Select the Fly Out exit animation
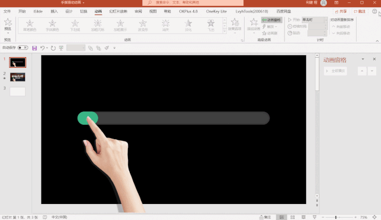The height and width of the screenshot is (220, 381). pyautogui.click(x=211, y=26)
